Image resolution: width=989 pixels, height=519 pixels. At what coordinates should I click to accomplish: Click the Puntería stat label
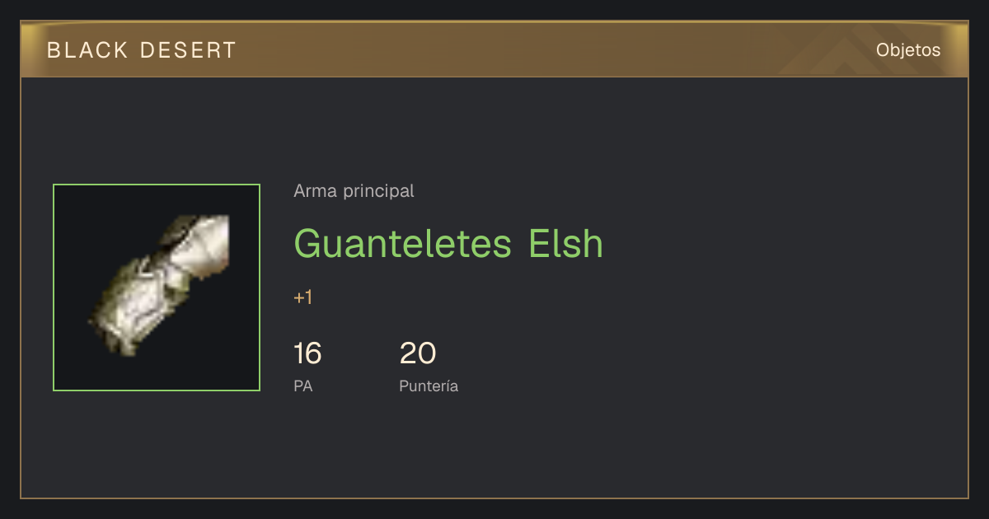pyautogui.click(x=429, y=386)
